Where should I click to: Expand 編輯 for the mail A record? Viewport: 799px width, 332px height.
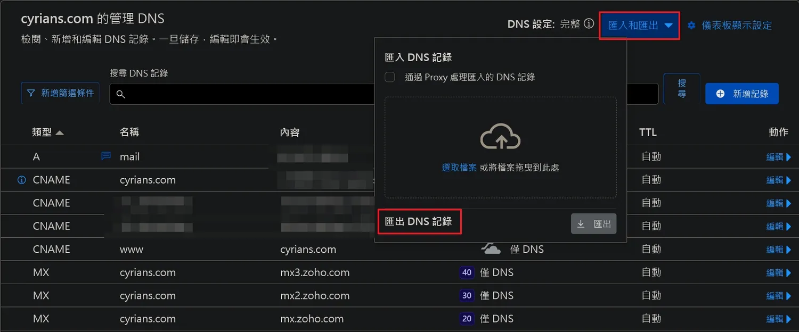778,156
